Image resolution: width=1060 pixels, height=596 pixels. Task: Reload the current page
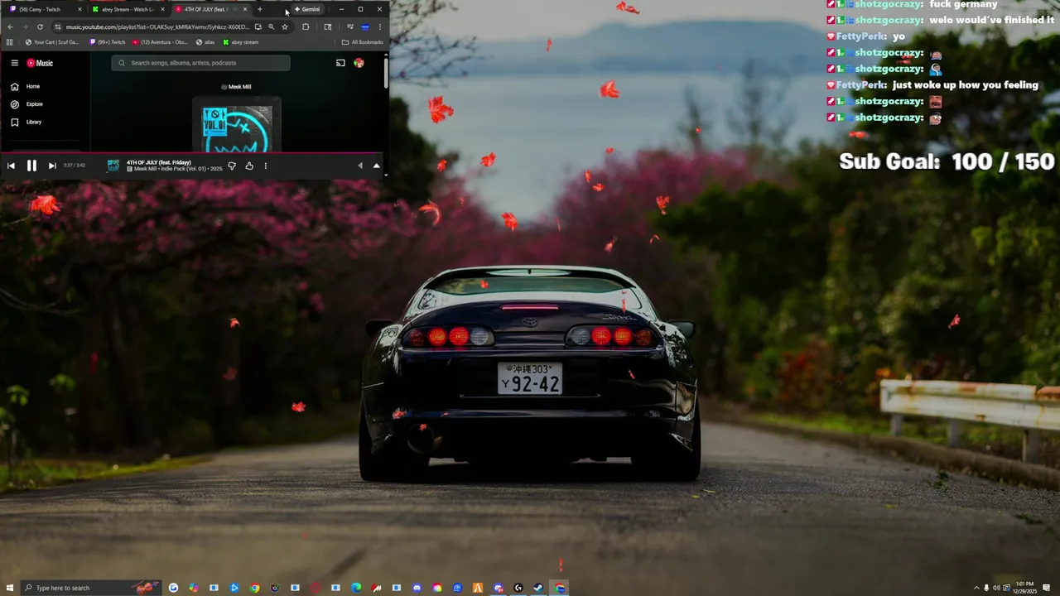[40, 26]
